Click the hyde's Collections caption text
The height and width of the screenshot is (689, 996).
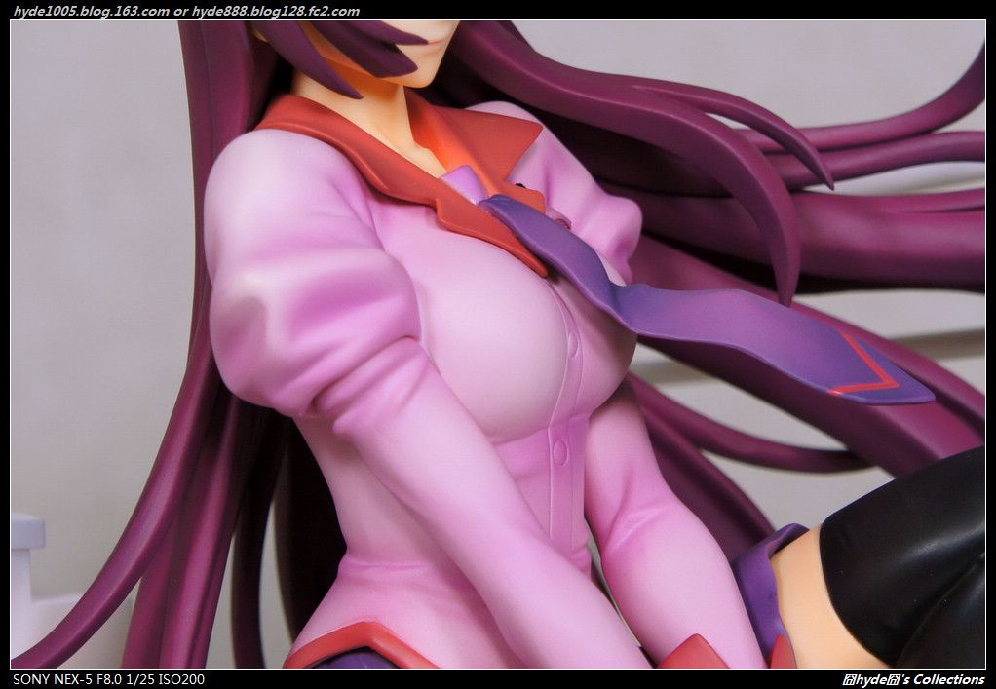913,680
